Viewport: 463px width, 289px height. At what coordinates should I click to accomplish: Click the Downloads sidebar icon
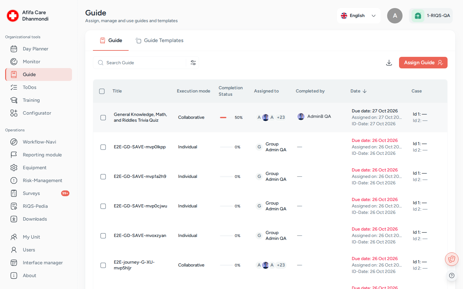click(14, 219)
